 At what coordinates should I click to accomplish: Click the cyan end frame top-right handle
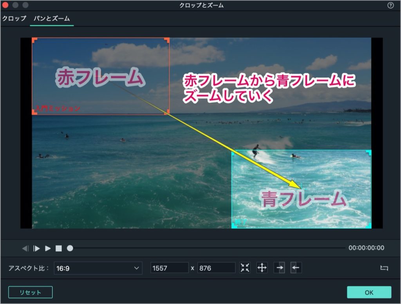coord(369,153)
